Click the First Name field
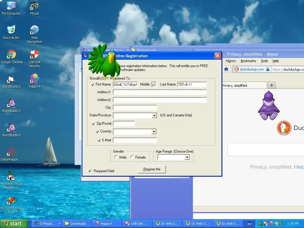 point(126,85)
